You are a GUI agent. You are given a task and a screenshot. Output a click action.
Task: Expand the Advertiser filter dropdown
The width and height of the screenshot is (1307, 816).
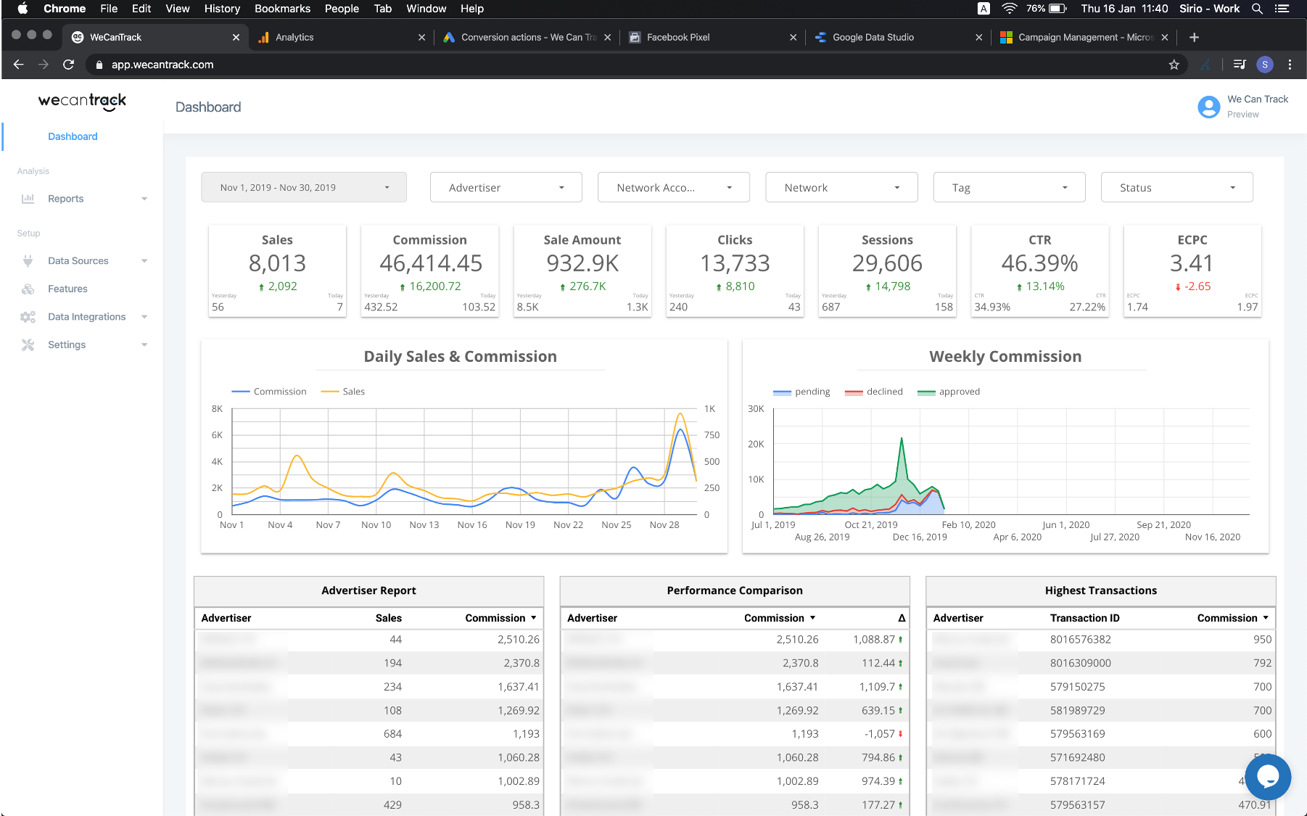pos(506,188)
